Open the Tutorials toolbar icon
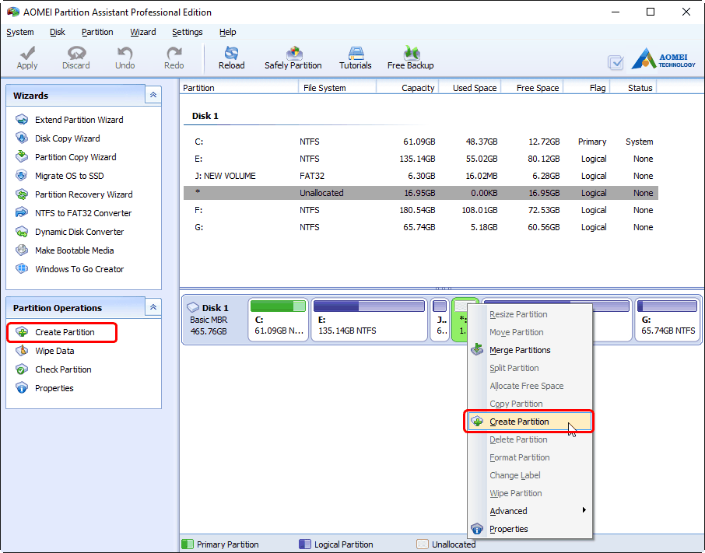705x553 pixels. pyautogui.click(x=355, y=58)
